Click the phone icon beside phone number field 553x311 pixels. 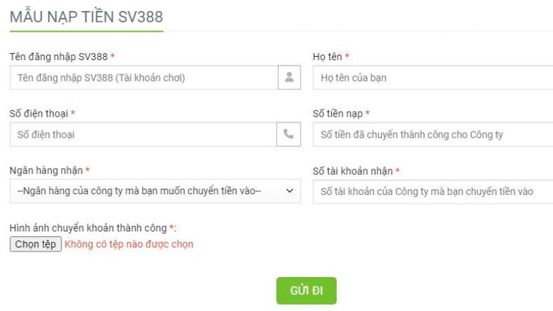click(288, 134)
